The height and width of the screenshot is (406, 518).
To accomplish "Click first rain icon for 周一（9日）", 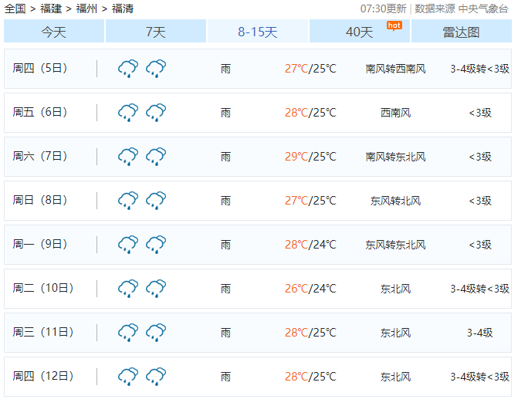I will 128,244.
